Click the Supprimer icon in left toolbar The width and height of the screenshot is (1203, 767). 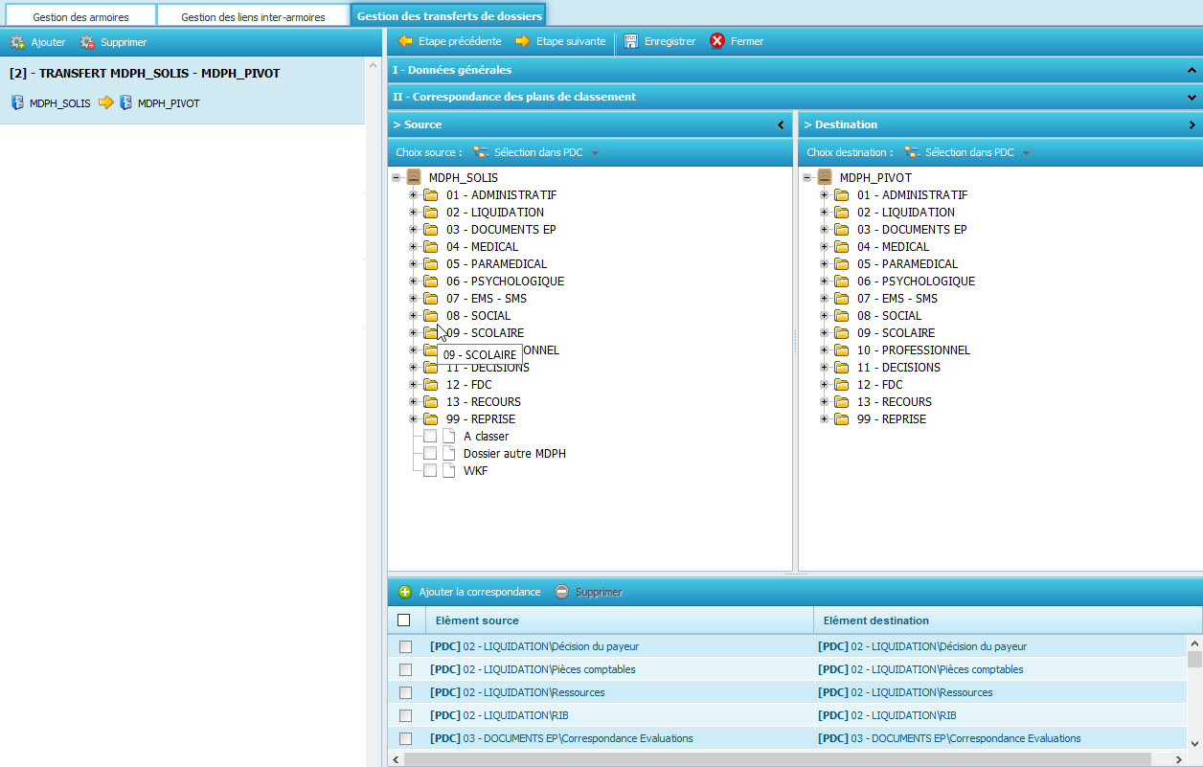coord(88,42)
